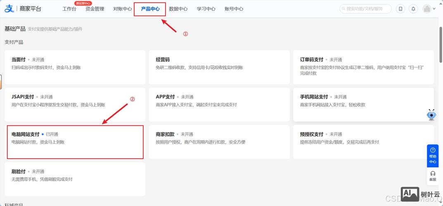Image resolution: width=443 pixels, height=206 pixels.
Task: Open the 订单码支付 product card
Action: [363, 67]
